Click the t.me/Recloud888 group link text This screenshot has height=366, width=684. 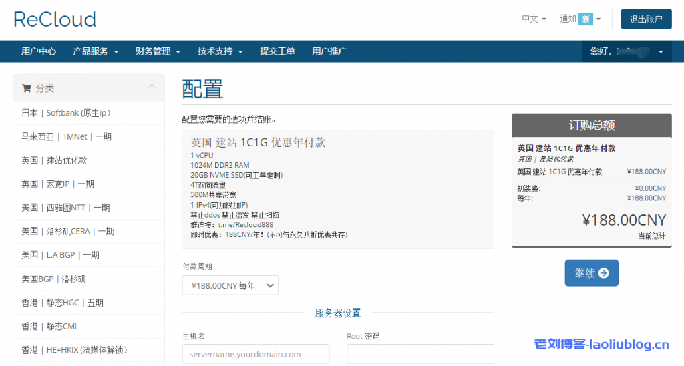click(246, 225)
